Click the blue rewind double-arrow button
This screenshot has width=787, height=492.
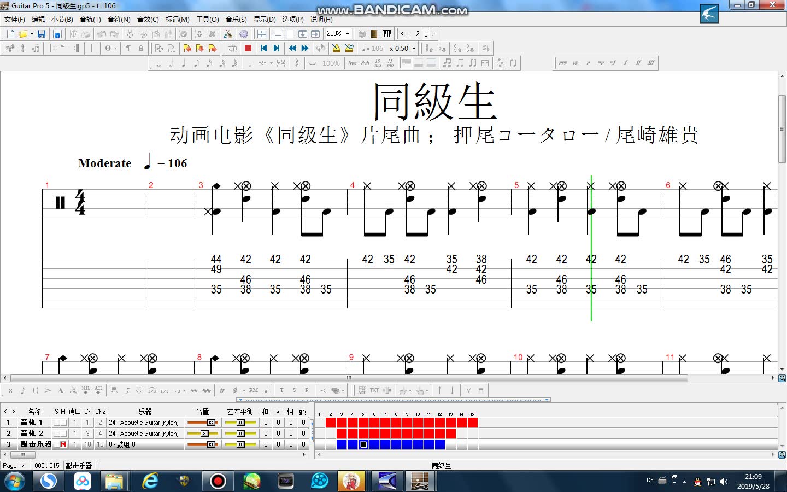coord(292,48)
